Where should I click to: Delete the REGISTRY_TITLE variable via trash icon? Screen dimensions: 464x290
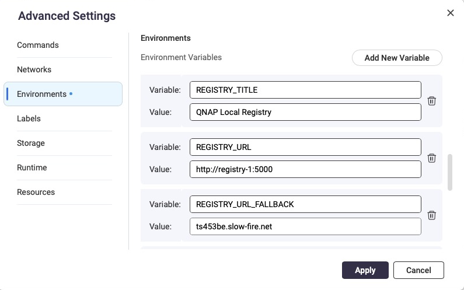coord(431,101)
